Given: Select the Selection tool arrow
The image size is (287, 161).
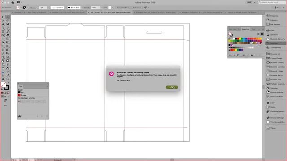Looking at the screenshot, I should tap(3, 17).
